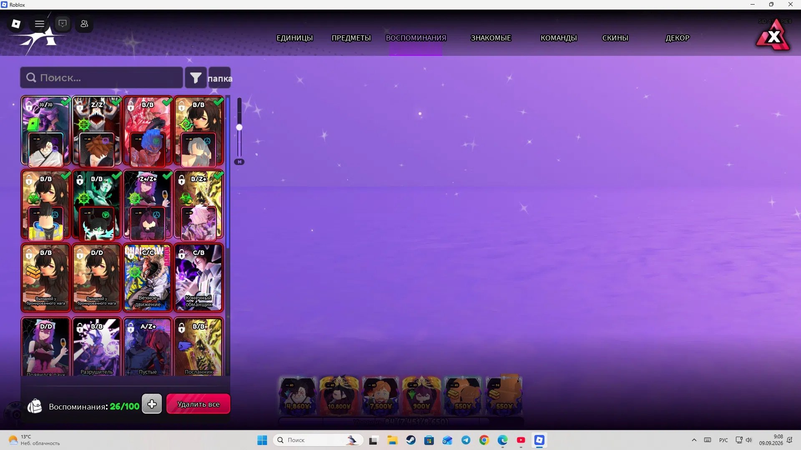Select the Конечный обманщик C/B card
The width and height of the screenshot is (801, 450).
pyautogui.click(x=199, y=278)
